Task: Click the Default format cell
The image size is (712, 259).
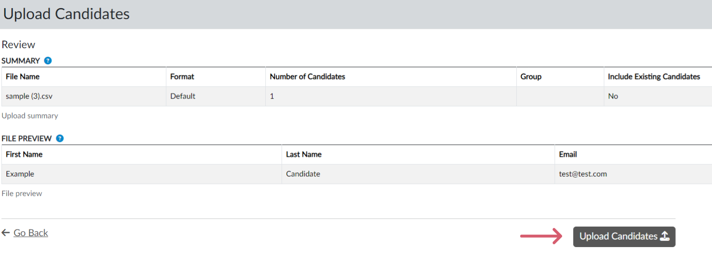Action: [x=183, y=96]
